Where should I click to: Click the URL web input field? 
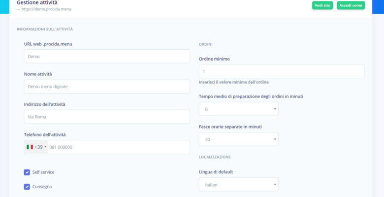tap(107, 57)
